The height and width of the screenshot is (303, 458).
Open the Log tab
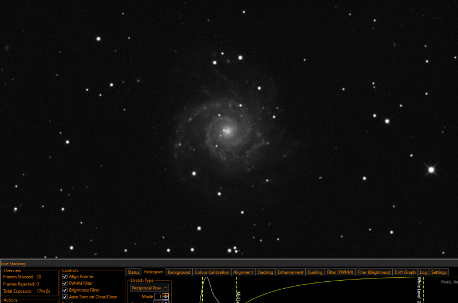pos(423,272)
